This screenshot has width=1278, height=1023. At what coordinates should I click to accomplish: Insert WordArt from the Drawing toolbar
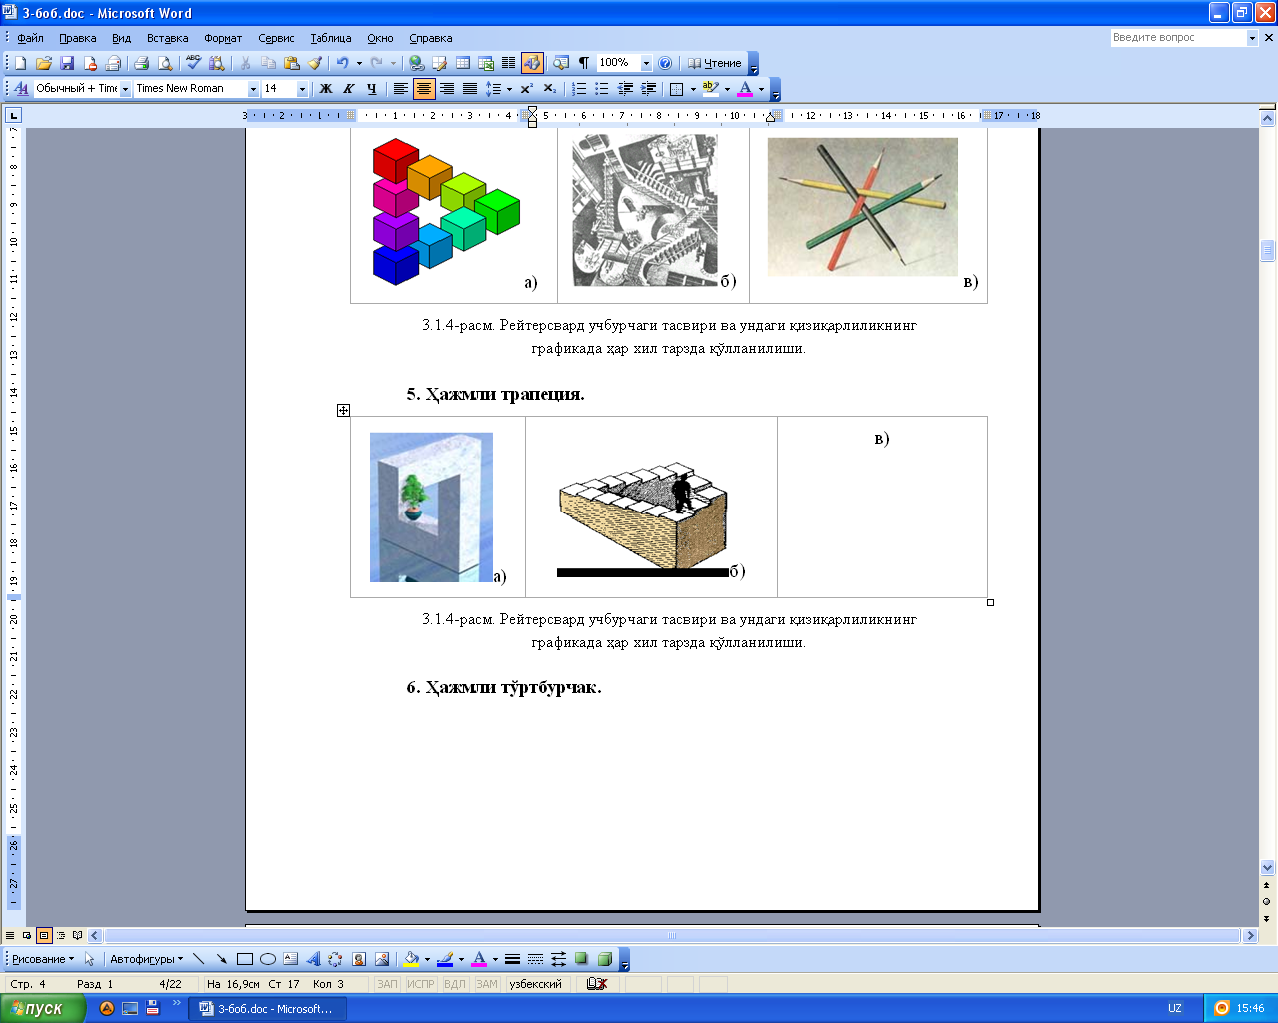(x=313, y=959)
